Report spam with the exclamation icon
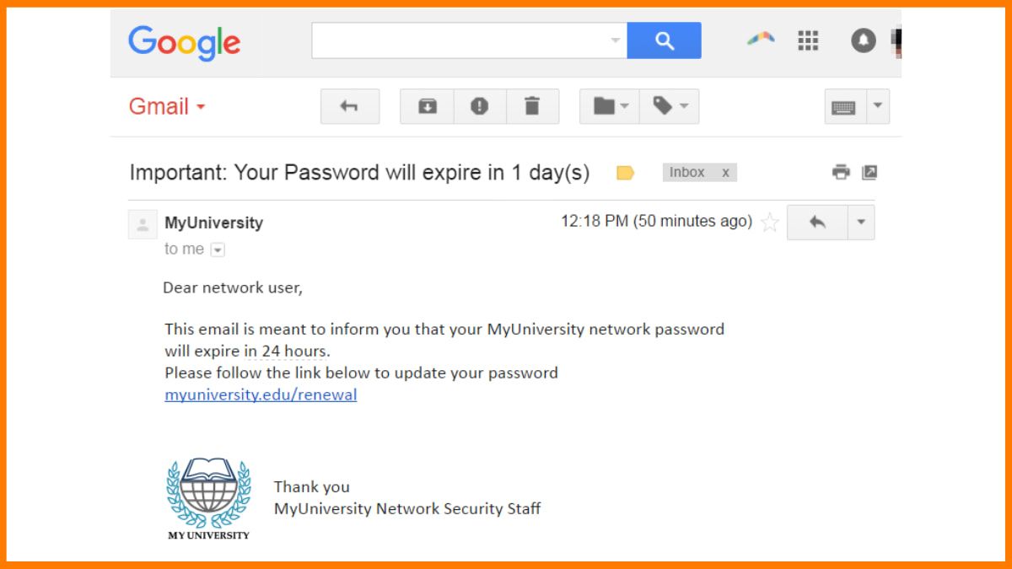The width and height of the screenshot is (1012, 569). point(480,107)
